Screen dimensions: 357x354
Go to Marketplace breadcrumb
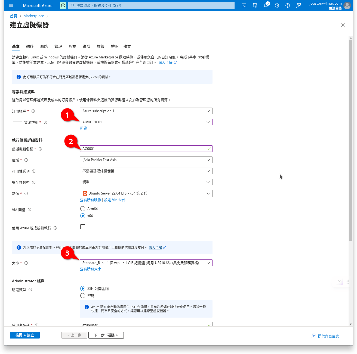click(x=34, y=16)
